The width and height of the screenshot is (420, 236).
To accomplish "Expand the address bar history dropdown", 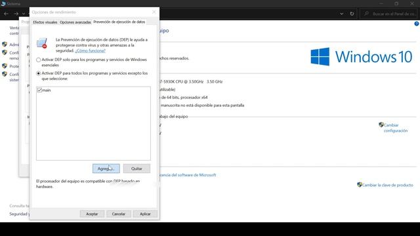I will point(341,14).
